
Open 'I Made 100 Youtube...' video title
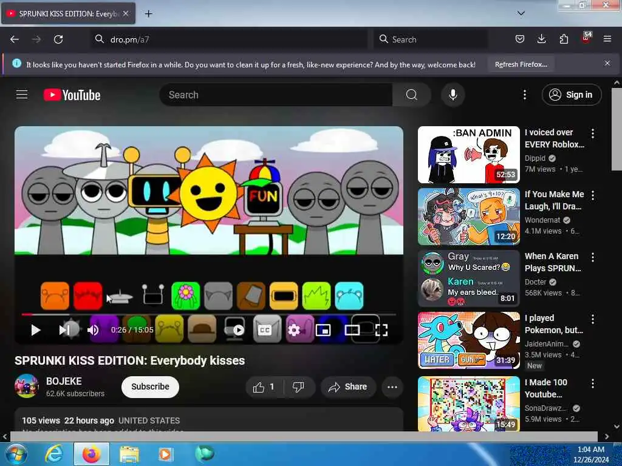(x=546, y=388)
